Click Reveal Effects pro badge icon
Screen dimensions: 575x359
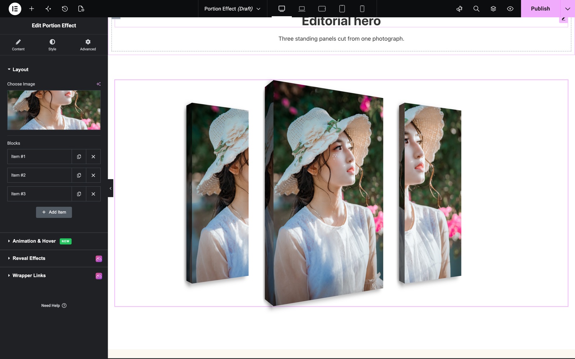click(x=99, y=259)
